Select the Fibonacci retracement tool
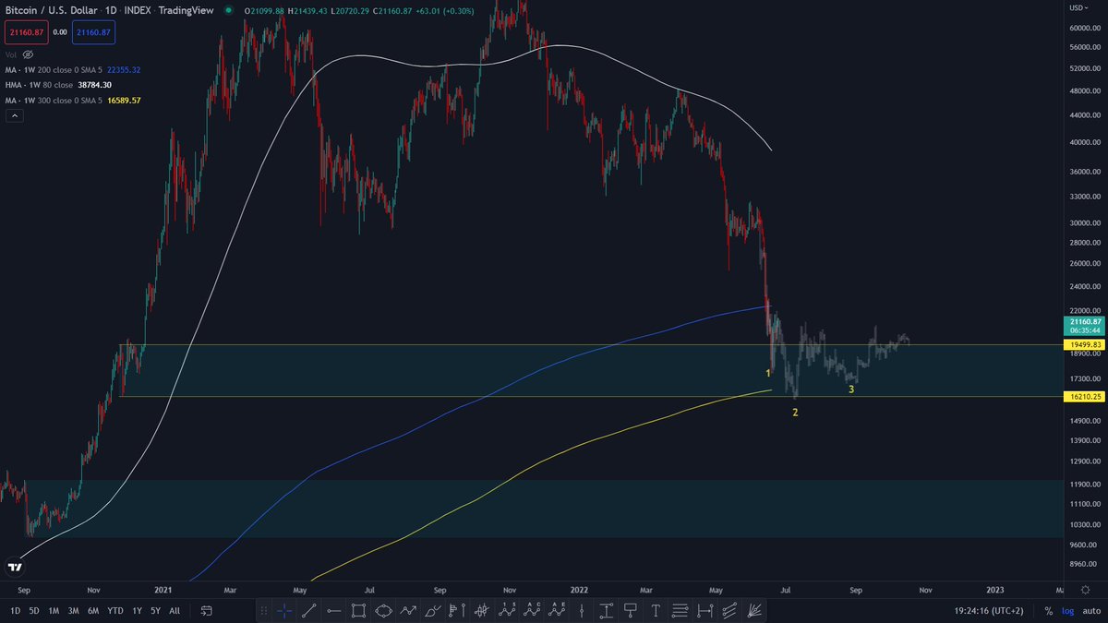1108x623 pixels. 680,610
